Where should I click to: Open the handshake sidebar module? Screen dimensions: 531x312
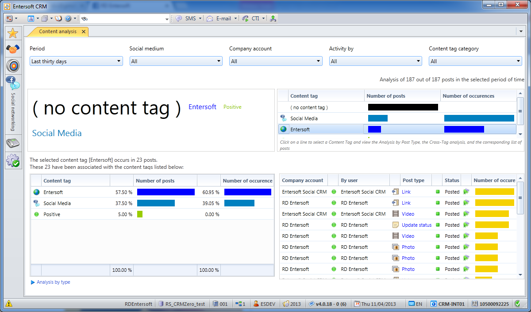(13, 49)
